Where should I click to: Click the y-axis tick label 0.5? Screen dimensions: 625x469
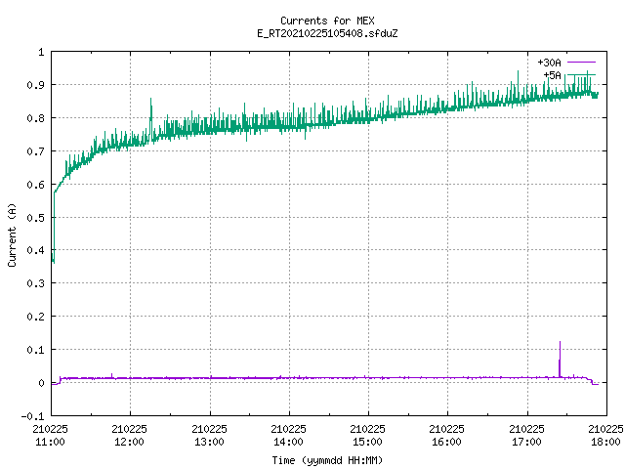(35, 218)
